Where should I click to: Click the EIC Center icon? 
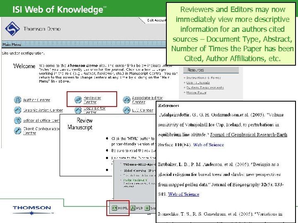tap(127, 110)
